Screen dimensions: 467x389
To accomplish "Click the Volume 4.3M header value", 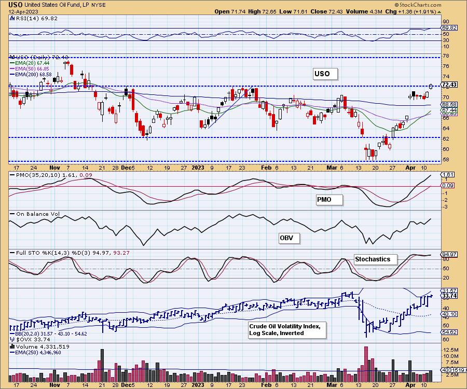I will (364, 11).
